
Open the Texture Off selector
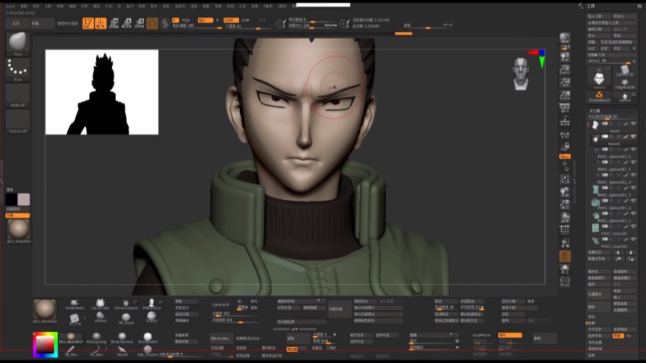[x=18, y=121]
